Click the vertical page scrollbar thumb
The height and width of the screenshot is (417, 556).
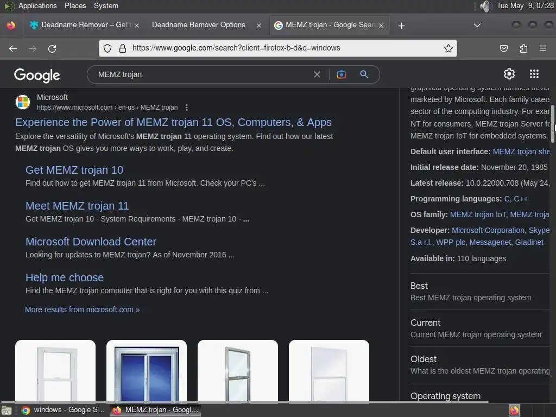pyautogui.click(x=552, y=124)
